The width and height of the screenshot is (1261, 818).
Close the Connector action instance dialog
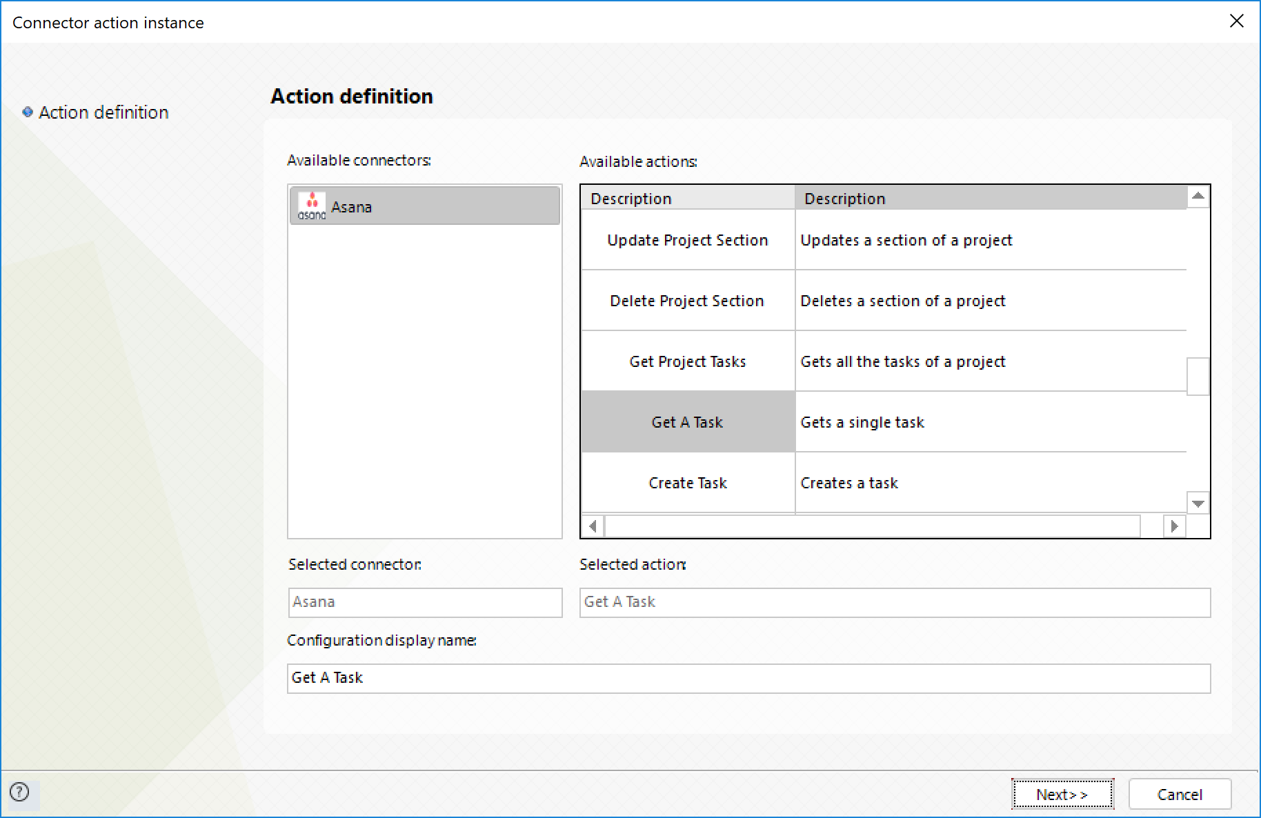click(1236, 21)
